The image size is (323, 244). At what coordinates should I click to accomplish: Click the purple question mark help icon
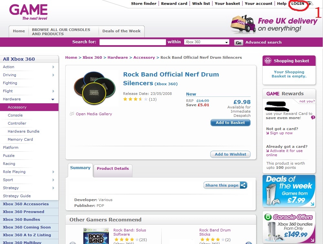coord(313,117)
